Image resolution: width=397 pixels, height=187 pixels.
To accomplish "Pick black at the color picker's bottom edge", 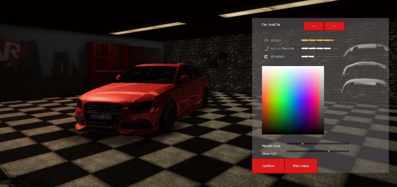I will pyautogui.click(x=293, y=133).
